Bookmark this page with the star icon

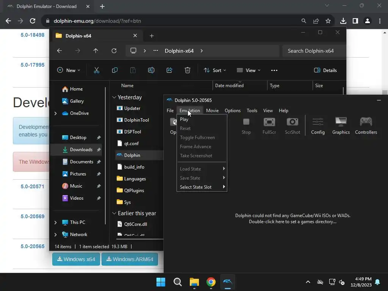point(328,21)
